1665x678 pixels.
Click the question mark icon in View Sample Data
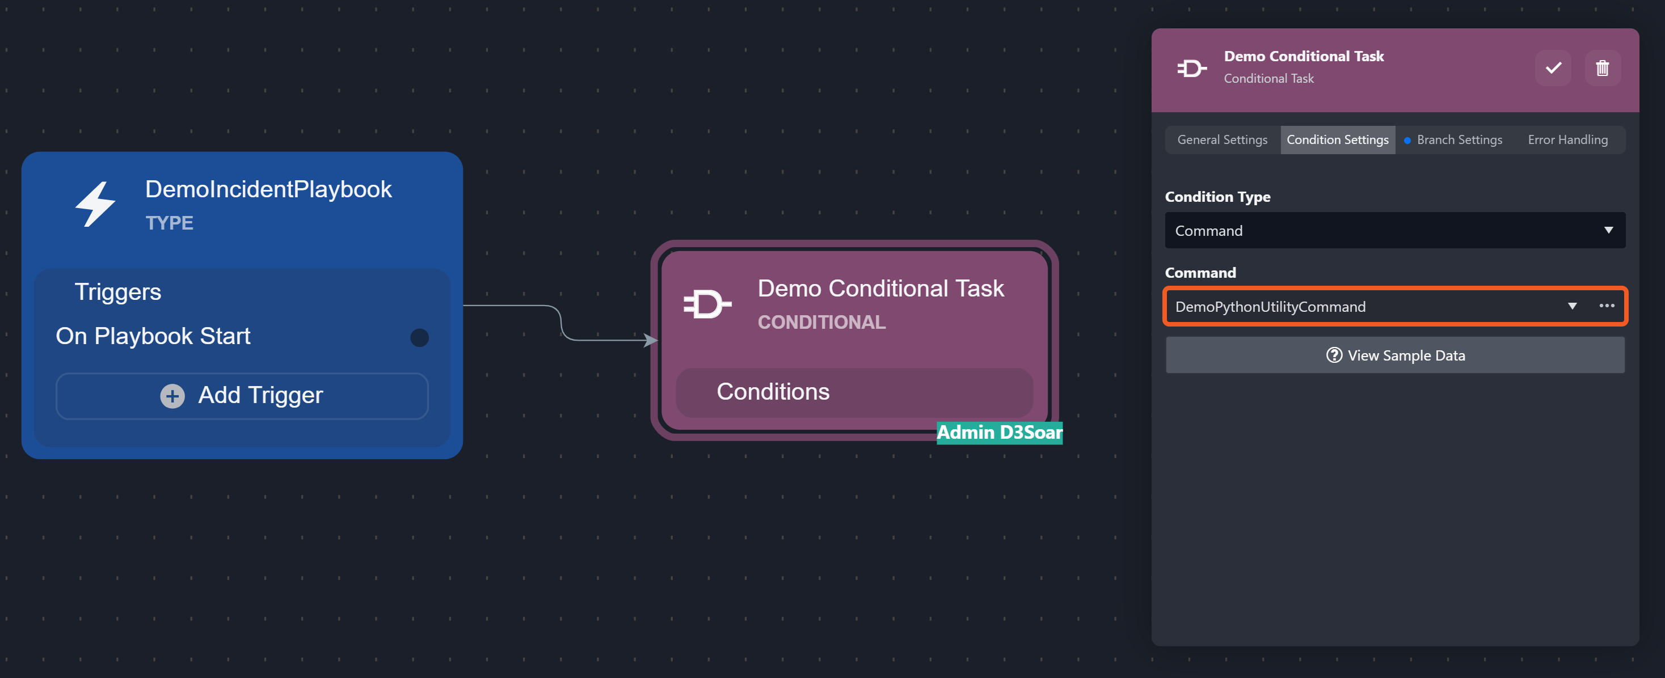[x=1334, y=355]
